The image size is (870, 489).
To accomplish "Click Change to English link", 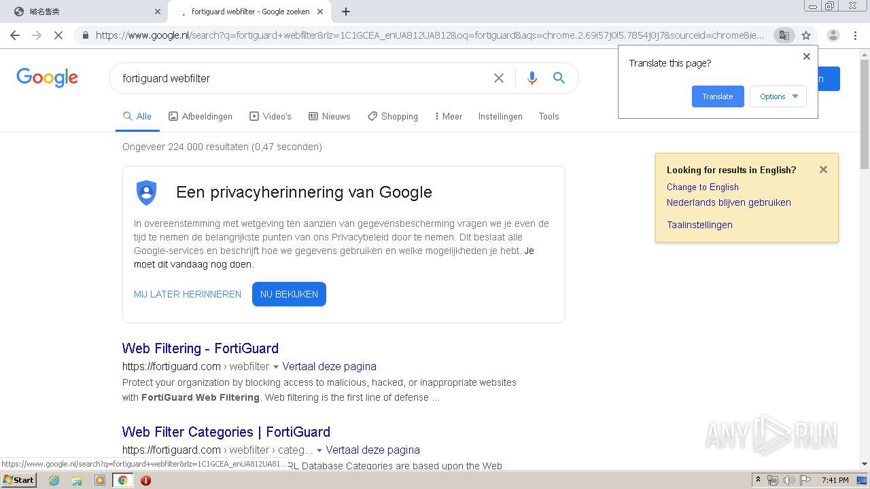I will [x=702, y=187].
